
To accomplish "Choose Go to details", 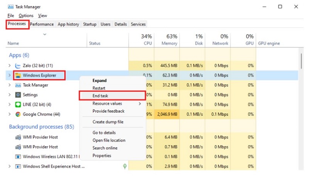I will click(104, 133).
